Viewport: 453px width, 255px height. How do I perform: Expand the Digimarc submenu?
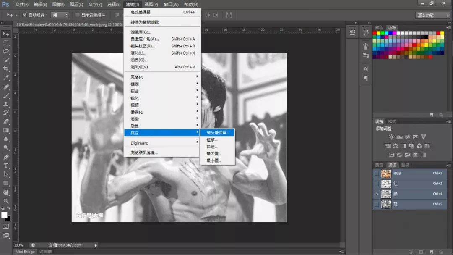coord(162,143)
